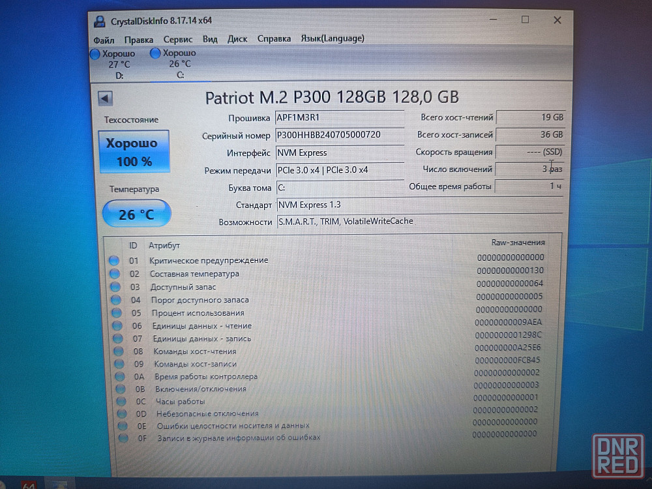652x489 pixels.
Task: Click status orb for Критическое предупреждение
Action: (x=115, y=260)
